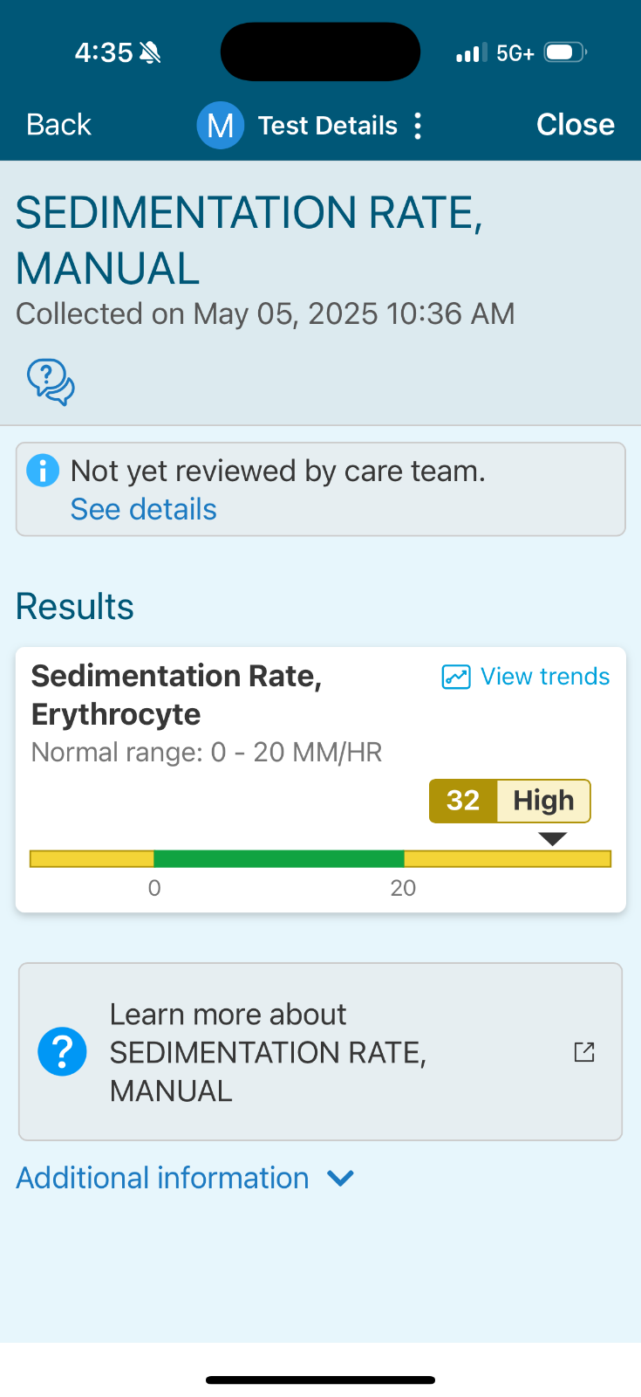Tap the Test Details header title
This screenshot has width=641, height=1397.
coord(328,126)
